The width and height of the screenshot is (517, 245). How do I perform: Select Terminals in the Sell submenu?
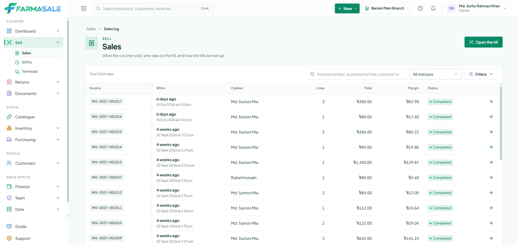[x=38, y=72]
